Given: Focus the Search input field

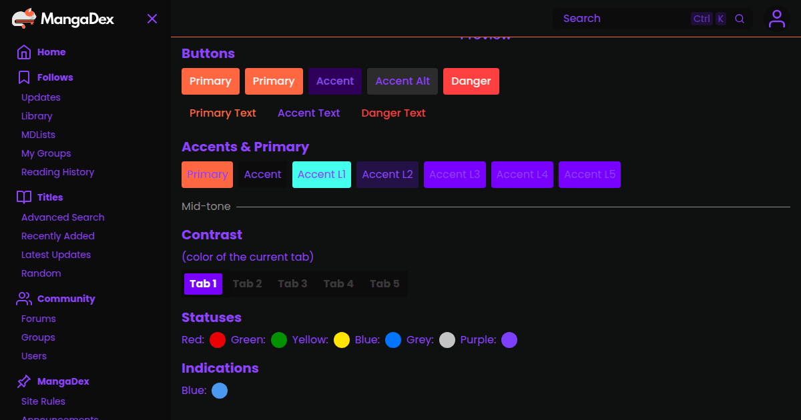Looking at the screenshot, I should pyautogui.click(x=653, y=19).
